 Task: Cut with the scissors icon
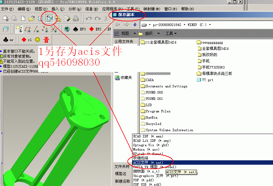[x=106, y=18]
